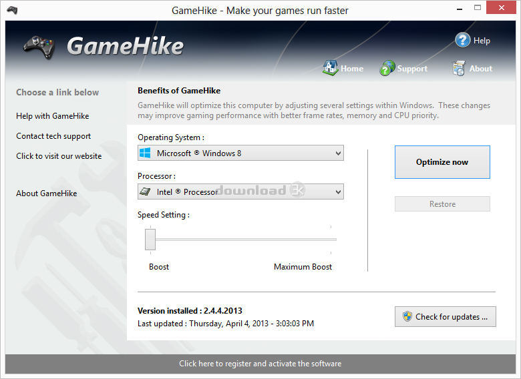The image size is (521, 379).
Task: Click the register and activate software bar
Action: (x=260, y=364)
